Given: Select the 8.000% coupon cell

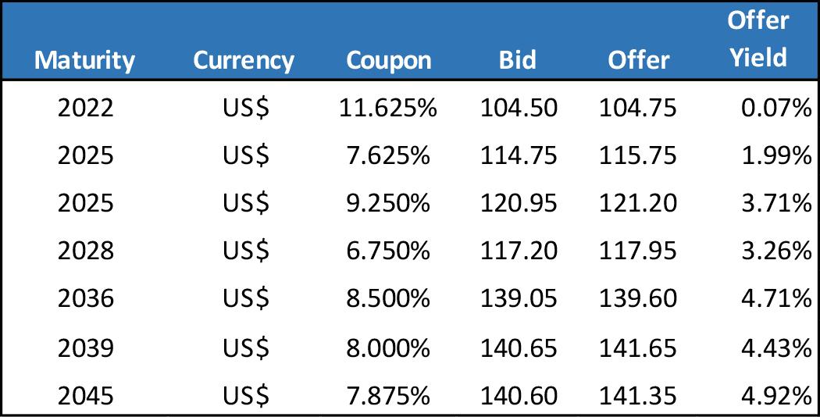Looking at the screenshot, I should click(x=388, y=347).
